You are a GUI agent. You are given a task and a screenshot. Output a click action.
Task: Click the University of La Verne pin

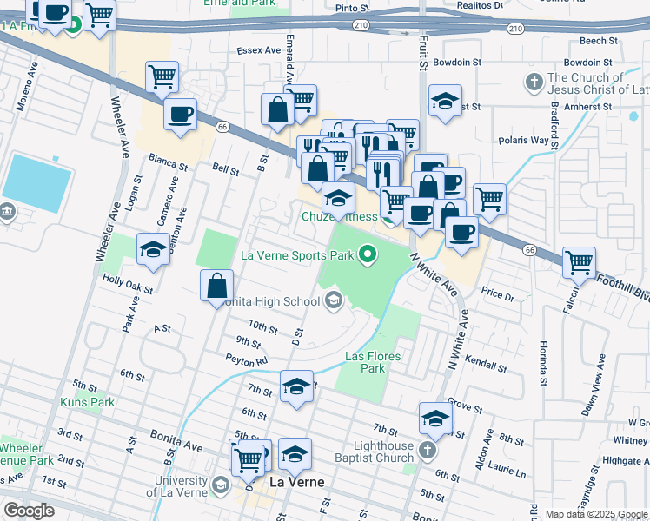point(221,484)
